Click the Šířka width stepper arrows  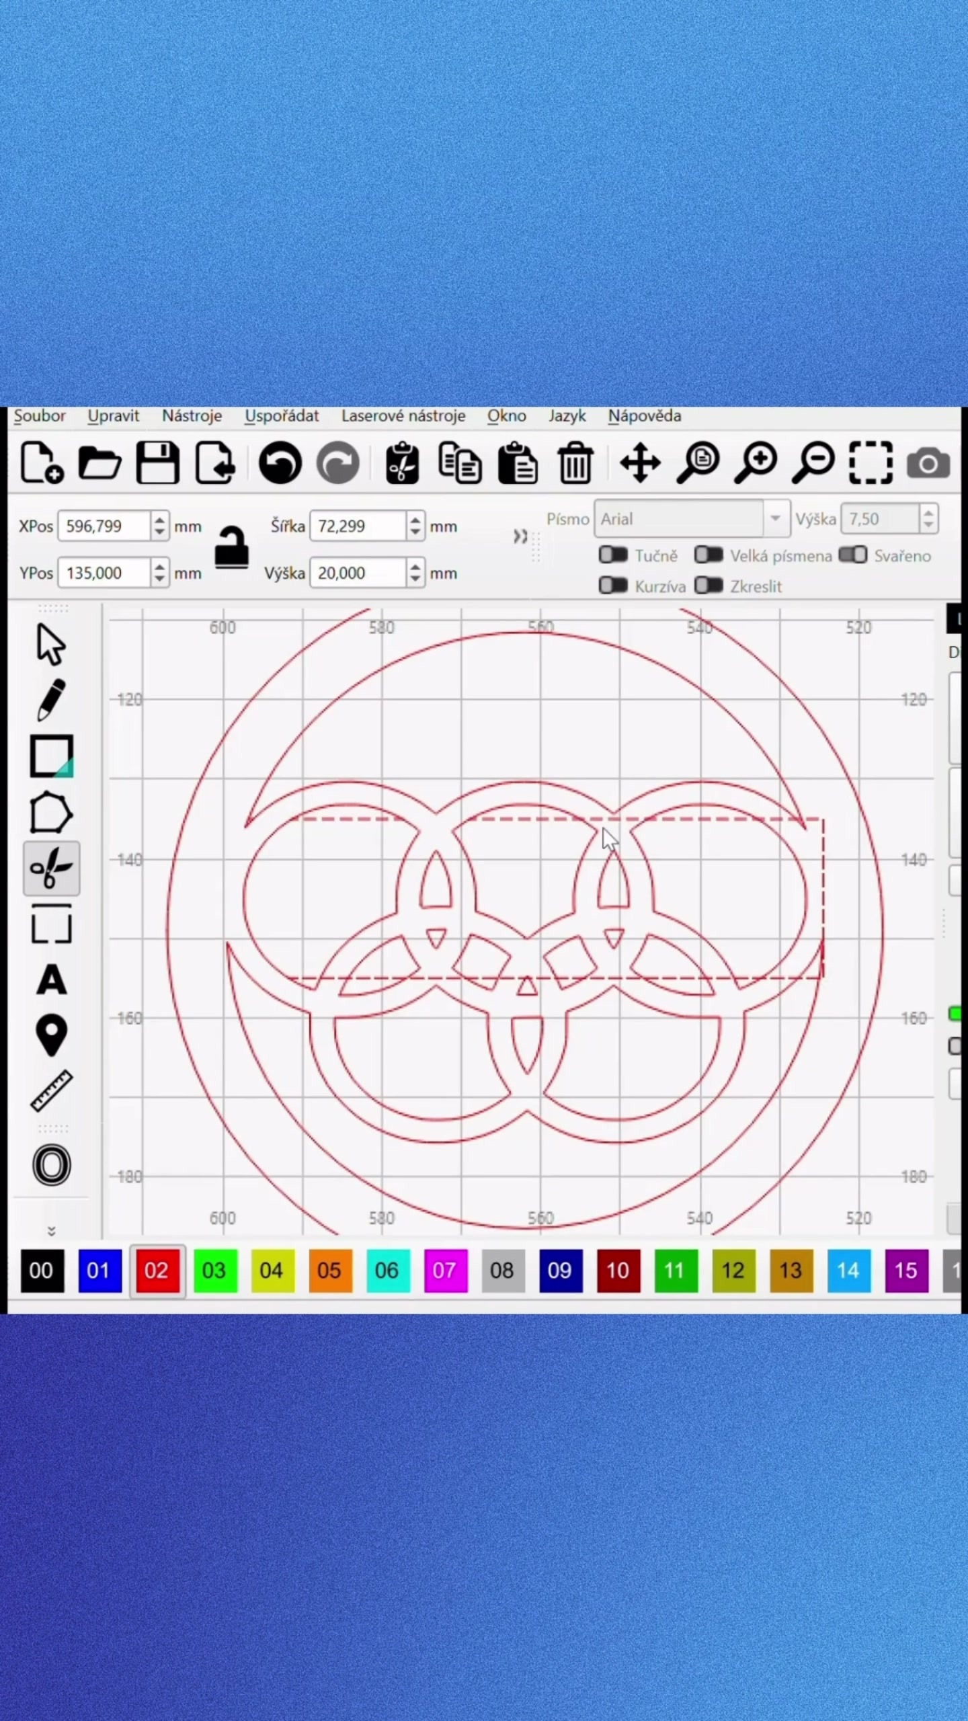coord(415,526)
